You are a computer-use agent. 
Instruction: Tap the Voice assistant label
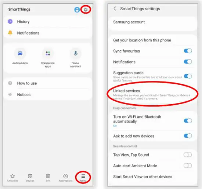tap(76, 65)
